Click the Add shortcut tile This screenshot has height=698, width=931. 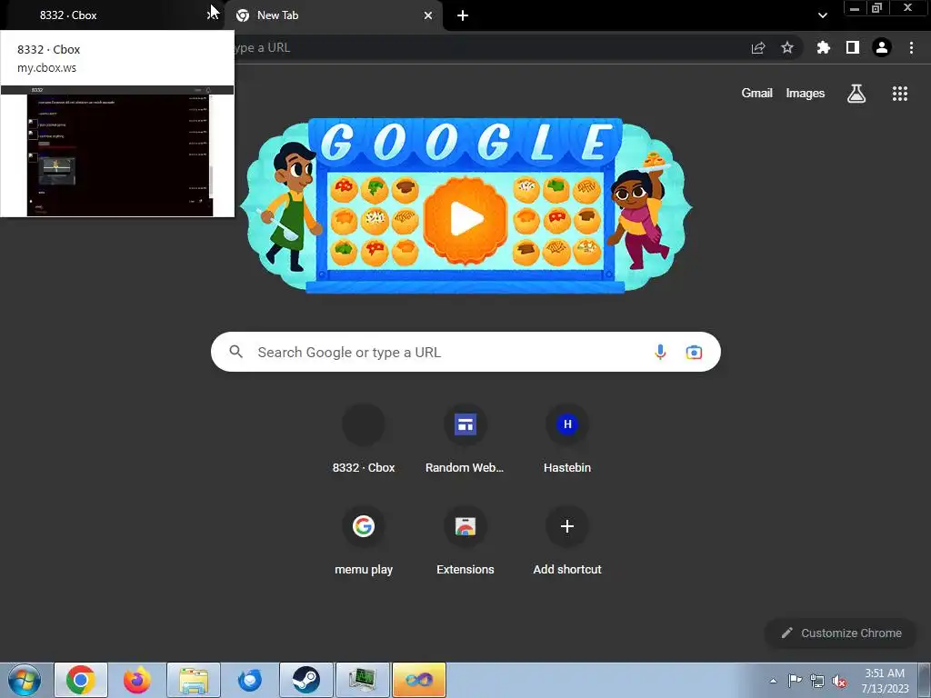point(567,541)
